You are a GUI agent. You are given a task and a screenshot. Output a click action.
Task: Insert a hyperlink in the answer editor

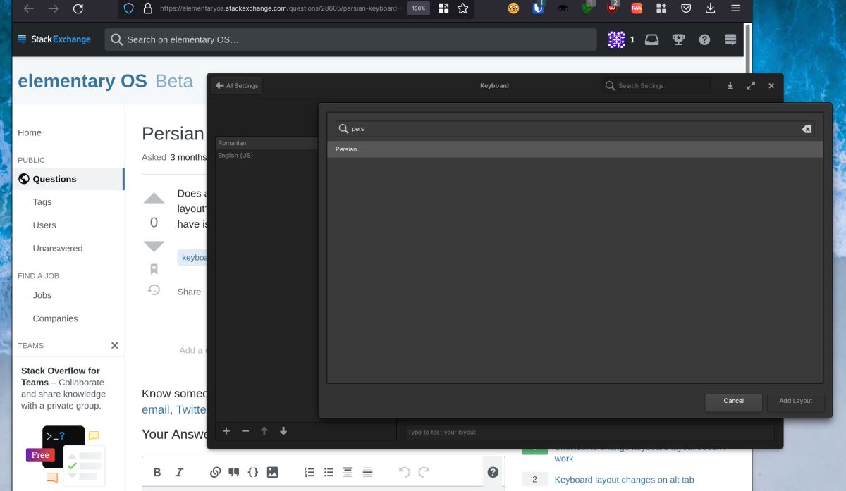click(x=216, y=472)
